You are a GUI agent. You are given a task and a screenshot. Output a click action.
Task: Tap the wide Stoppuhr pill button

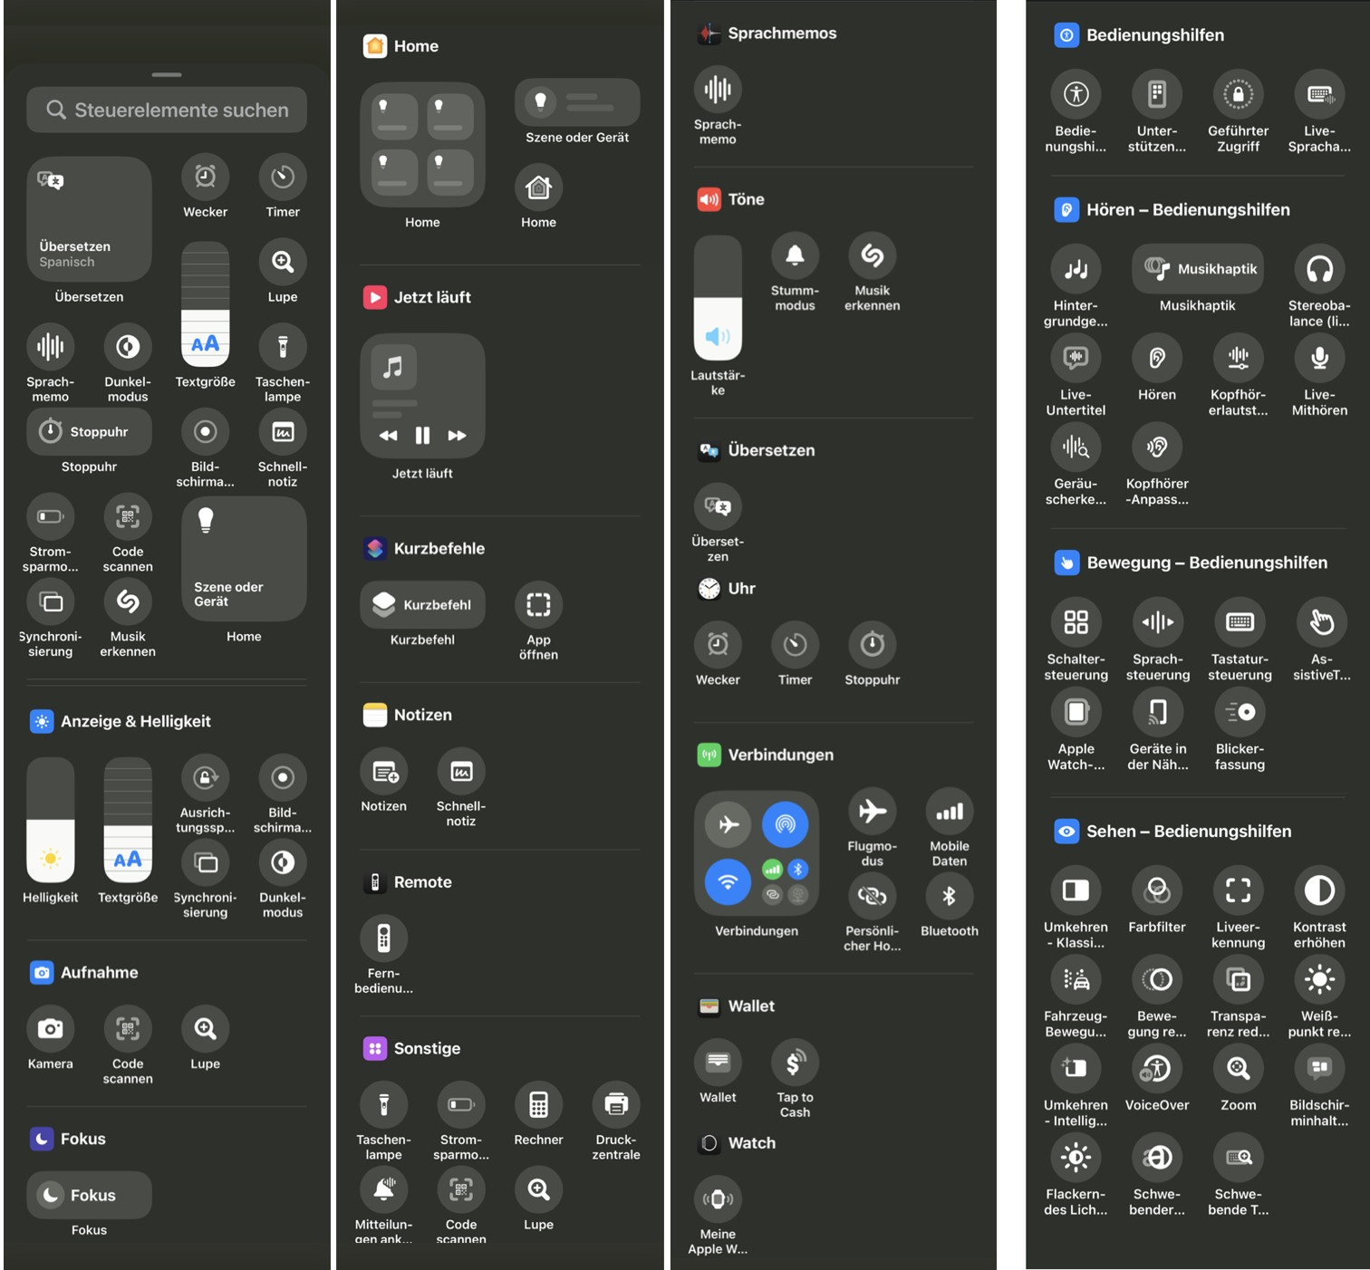[89, 432]
